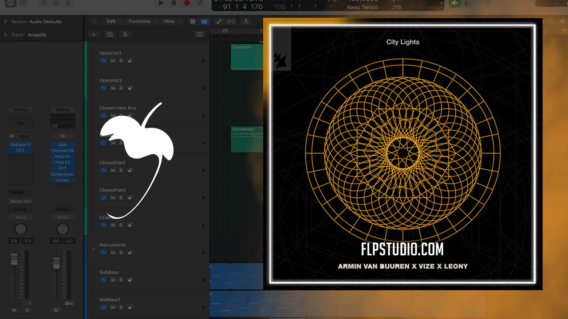This screenshot has height=319, width=568.
Task: Hit the red Record button
Action: click(x=187, y=3)
